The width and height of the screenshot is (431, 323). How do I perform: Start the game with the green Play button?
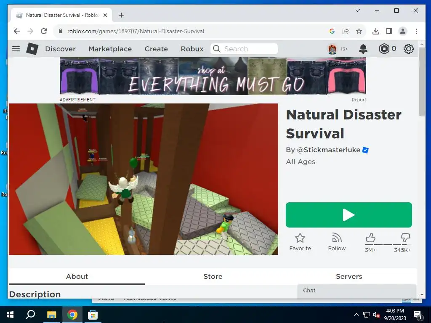click(x=349, y=215)
